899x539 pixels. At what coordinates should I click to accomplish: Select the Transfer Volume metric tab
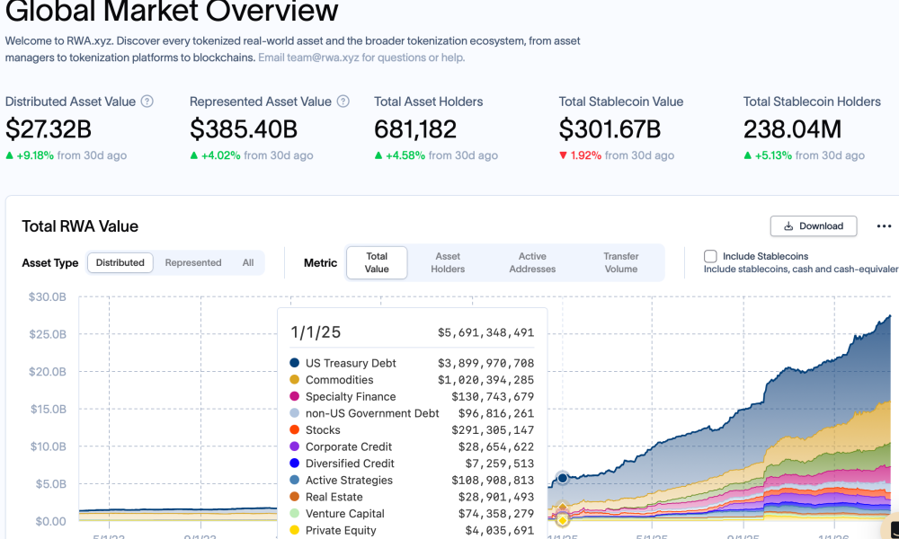click(x=621, y=262)
